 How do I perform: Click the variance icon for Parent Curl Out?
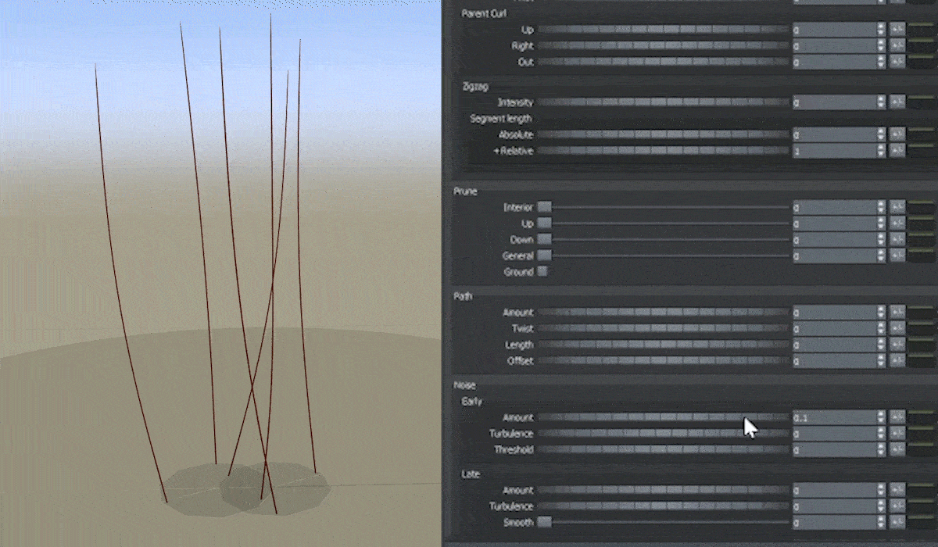[897, 62]
